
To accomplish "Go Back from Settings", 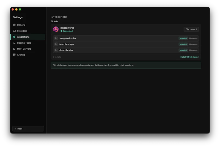I will [x=28, y=129].
